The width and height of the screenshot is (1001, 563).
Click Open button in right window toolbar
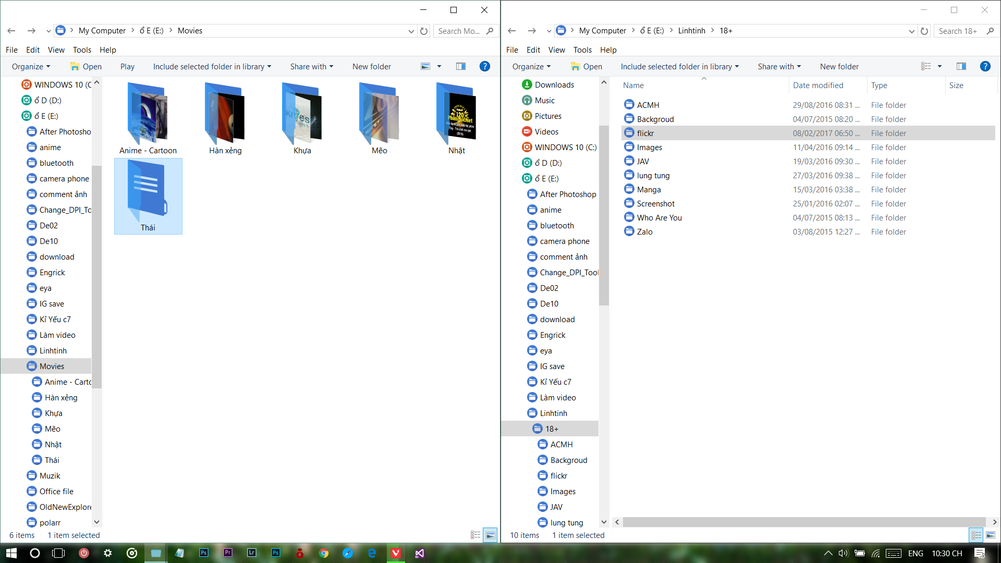[587, 66]
